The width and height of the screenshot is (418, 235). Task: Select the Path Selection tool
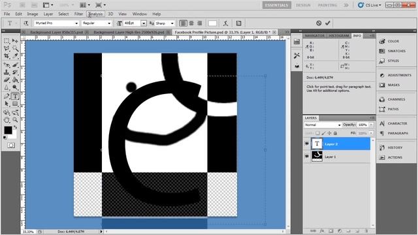point(7,104)
